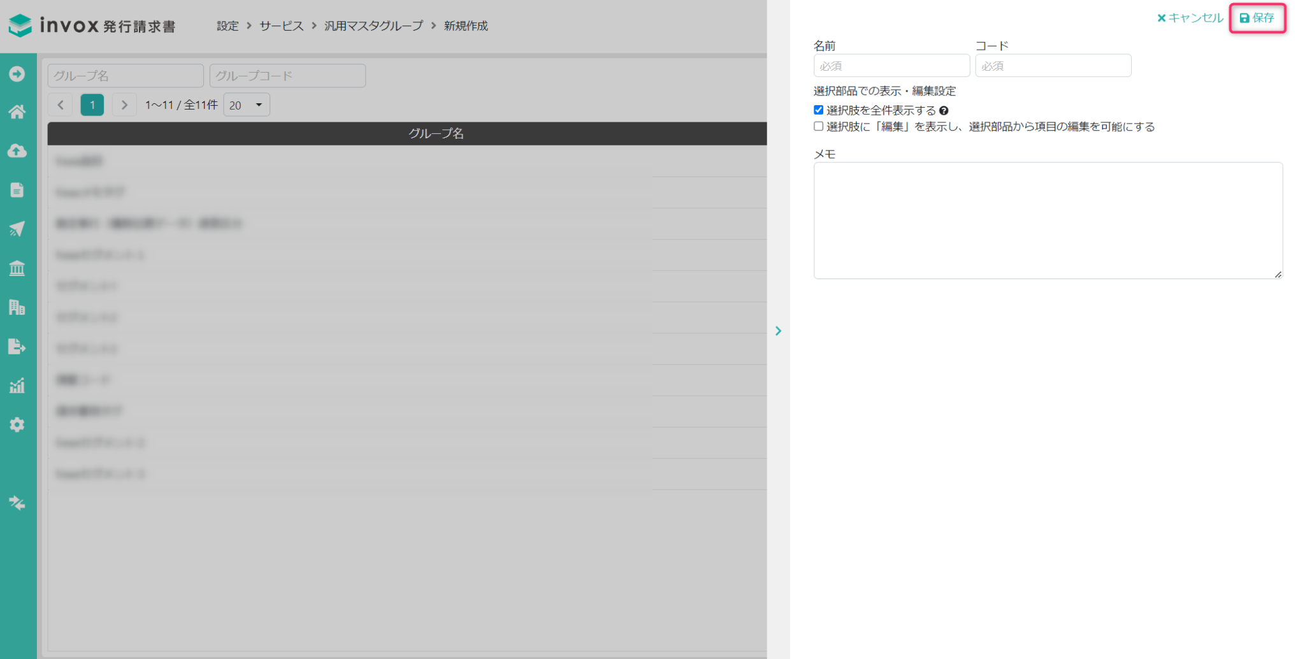Open the bank building icon
Screen dimensions: 1305x659
tap(17, 268)
